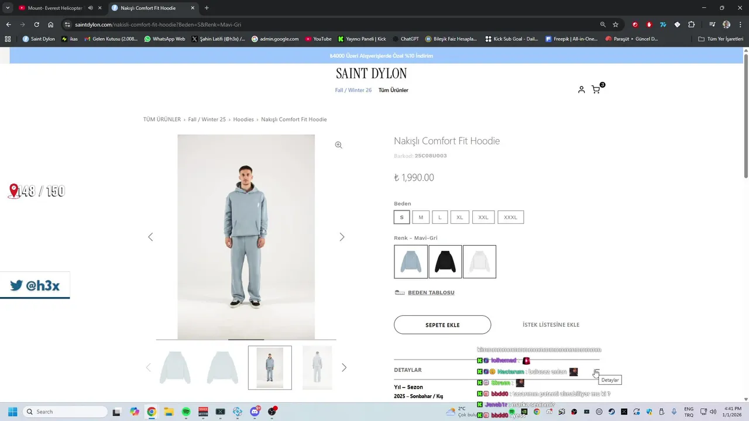
Task: Click İSTEK LİSTESİNE EKLE
Action: pyautogui.click(x=551, y=325)
